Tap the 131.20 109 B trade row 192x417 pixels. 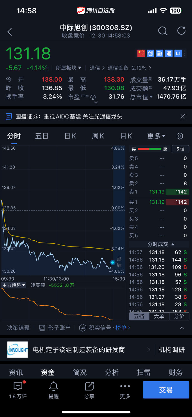(159, 267)
